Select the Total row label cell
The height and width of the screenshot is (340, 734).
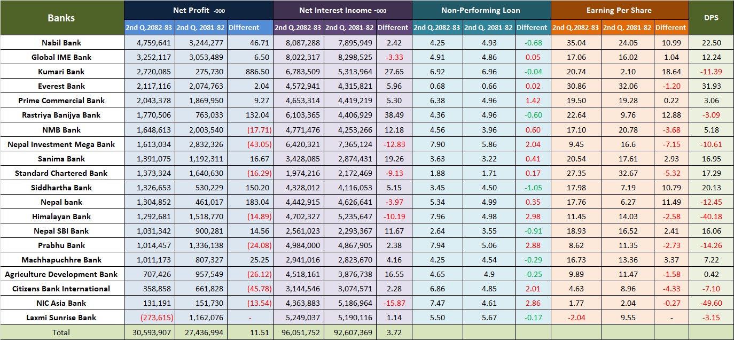coord(61,332)
